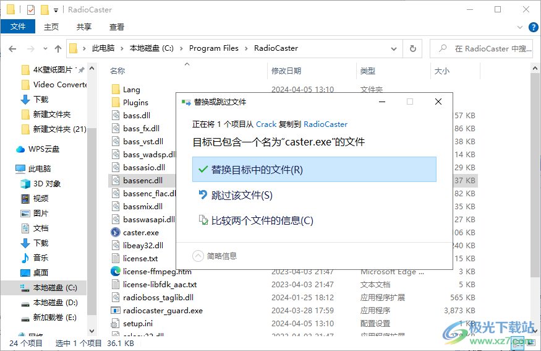Sort by the 修改日期 column header
Image resolution: width=541 pixels, height=351 pixels.
[x=286, y=71]
